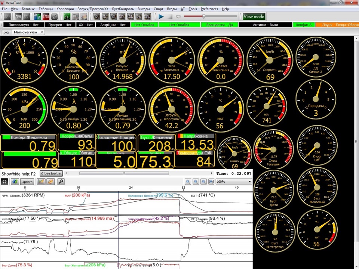
Task: Click the GPS toolbar icon
Action: [7, 16]
